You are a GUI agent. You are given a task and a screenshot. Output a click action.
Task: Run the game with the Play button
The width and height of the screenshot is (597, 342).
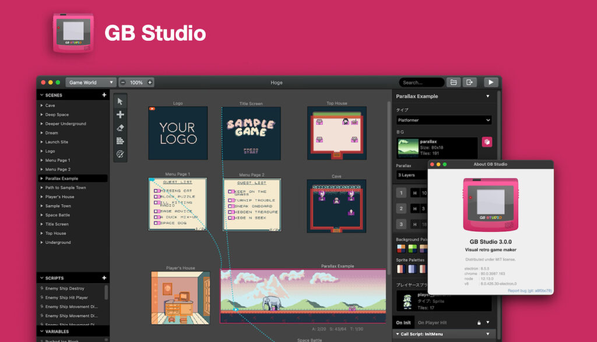[491, 82]
